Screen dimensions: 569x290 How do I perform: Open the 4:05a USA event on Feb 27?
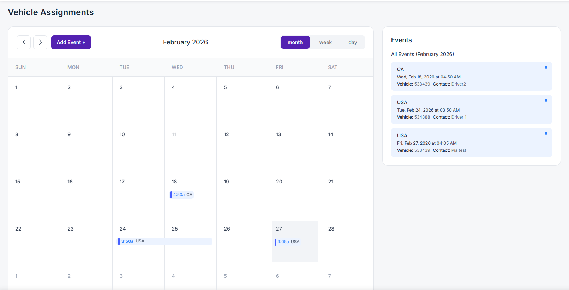[288, 242]
